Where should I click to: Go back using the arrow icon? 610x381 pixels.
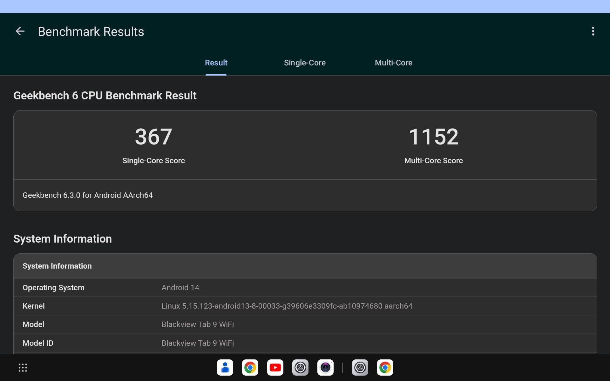(x=20, y=31)
